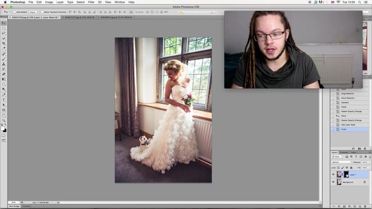Open the Auto-Select Group dropdown

[x=34, y=12]
